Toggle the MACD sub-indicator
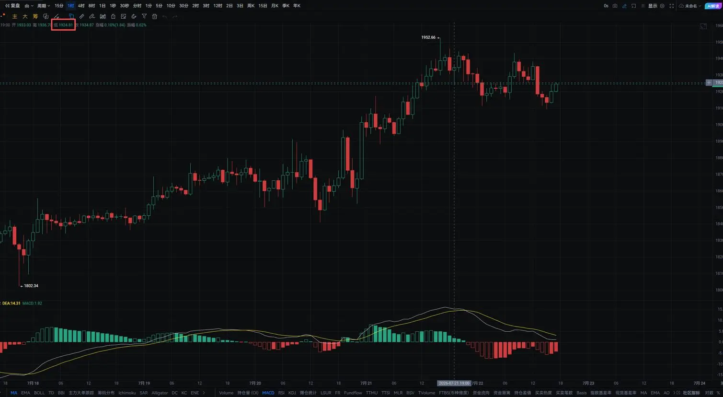This screenshot has height=397, width=723. (x=268, y=393)
